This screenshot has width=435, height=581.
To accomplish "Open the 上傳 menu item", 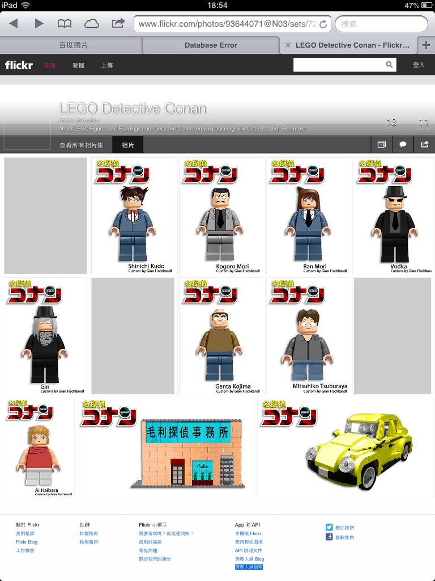I will pyautogui.click(x=107, y=66).
